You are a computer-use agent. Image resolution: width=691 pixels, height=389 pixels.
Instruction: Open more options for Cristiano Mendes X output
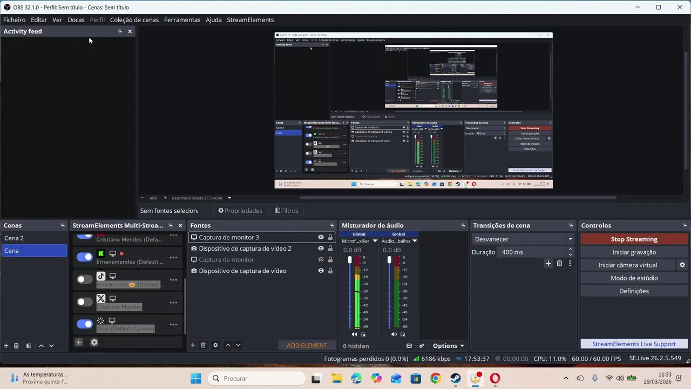(173, 302)
